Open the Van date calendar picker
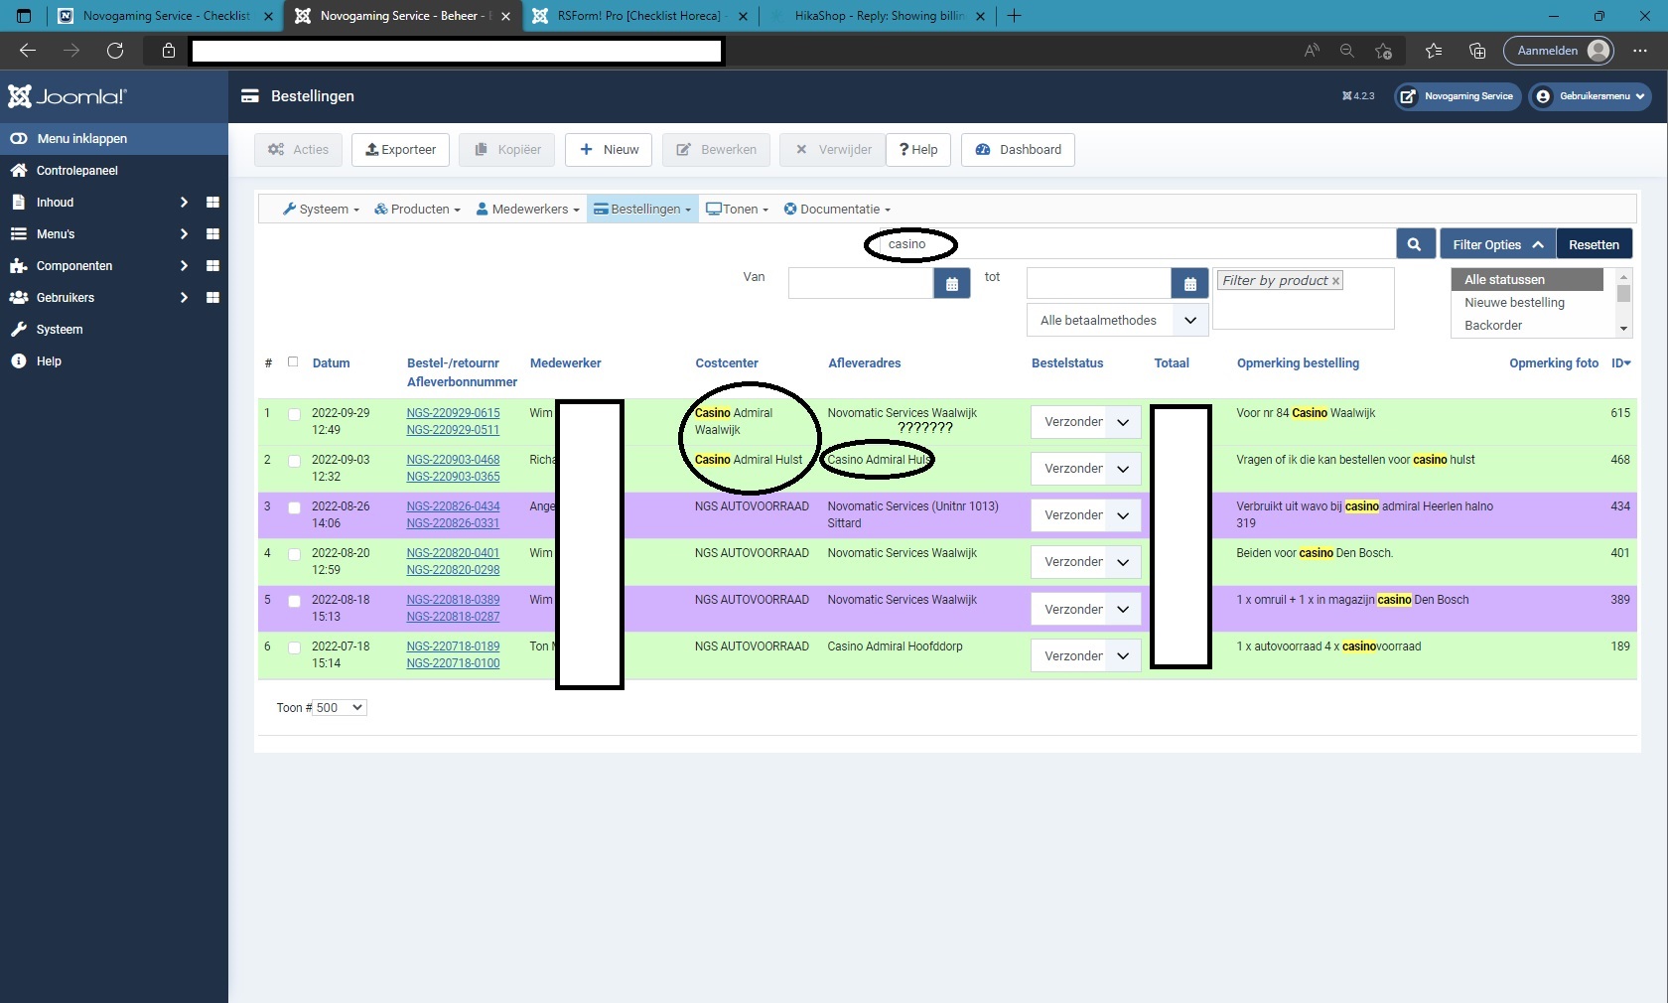The image size is (1668, 1003). (951, 283)
